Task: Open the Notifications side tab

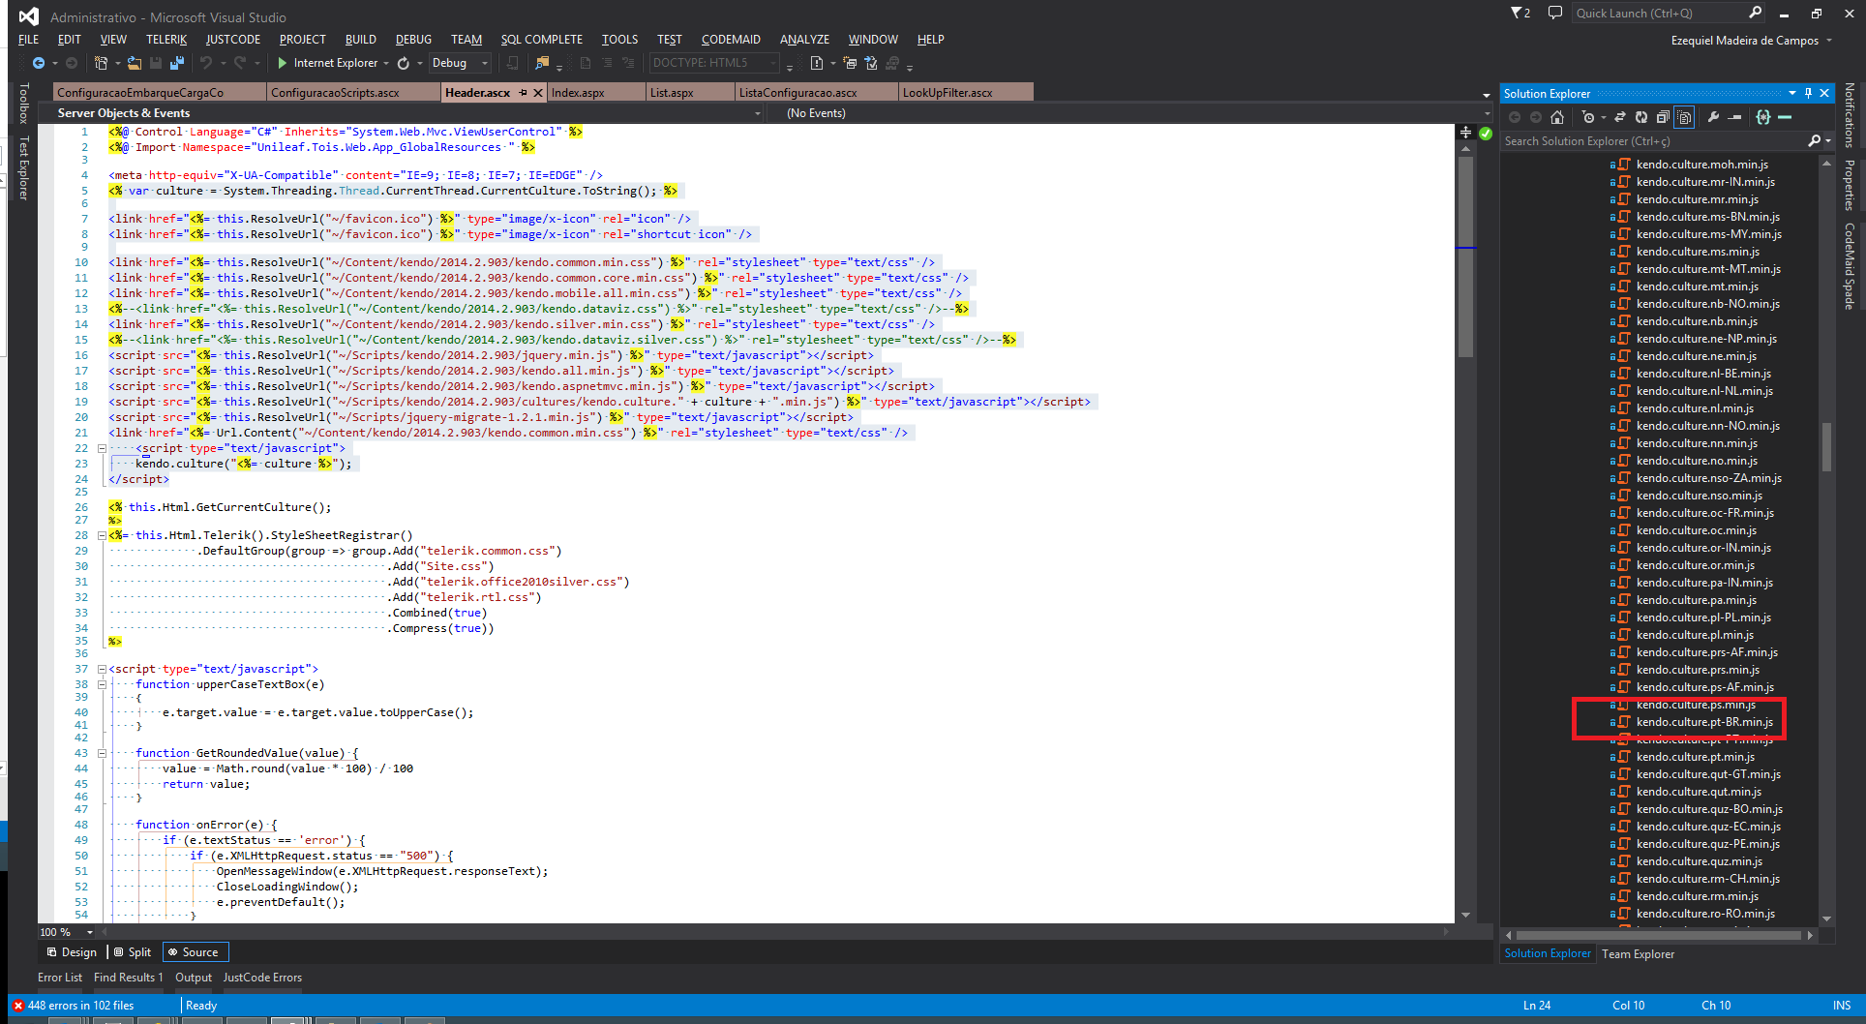Action: [x=1849, y=114]
